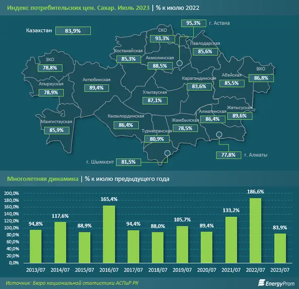Click the EnergyProm logo
The width and height of the screenshot is (299, 289).
[276, 283]
